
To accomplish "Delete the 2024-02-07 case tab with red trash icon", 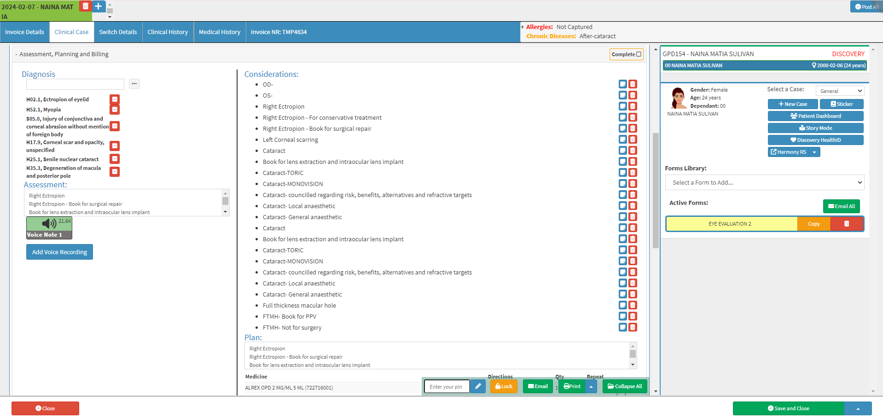I will coord(85,6).
